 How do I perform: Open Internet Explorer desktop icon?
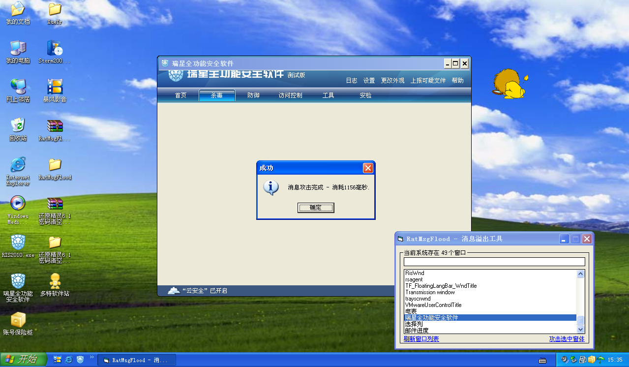click(18, 171)
